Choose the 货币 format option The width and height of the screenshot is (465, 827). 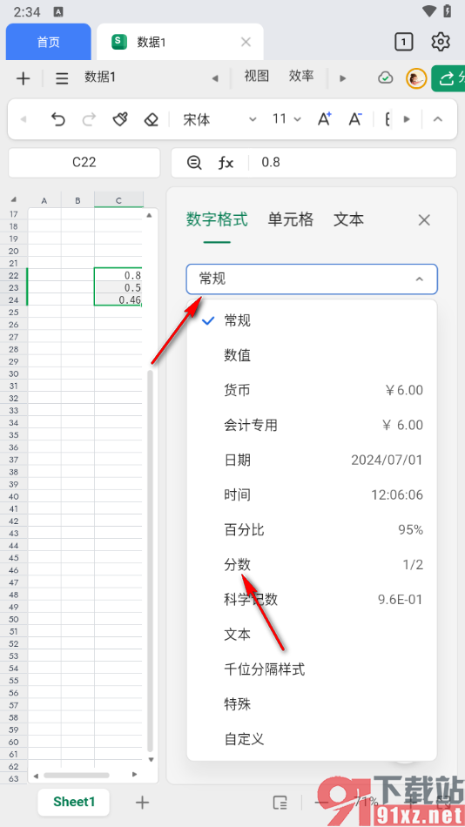tap(312, 390)
